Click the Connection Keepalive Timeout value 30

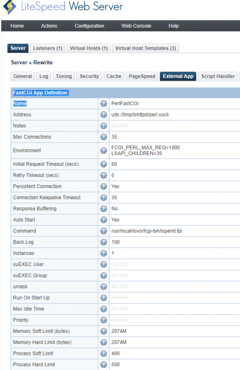[114, 197]
